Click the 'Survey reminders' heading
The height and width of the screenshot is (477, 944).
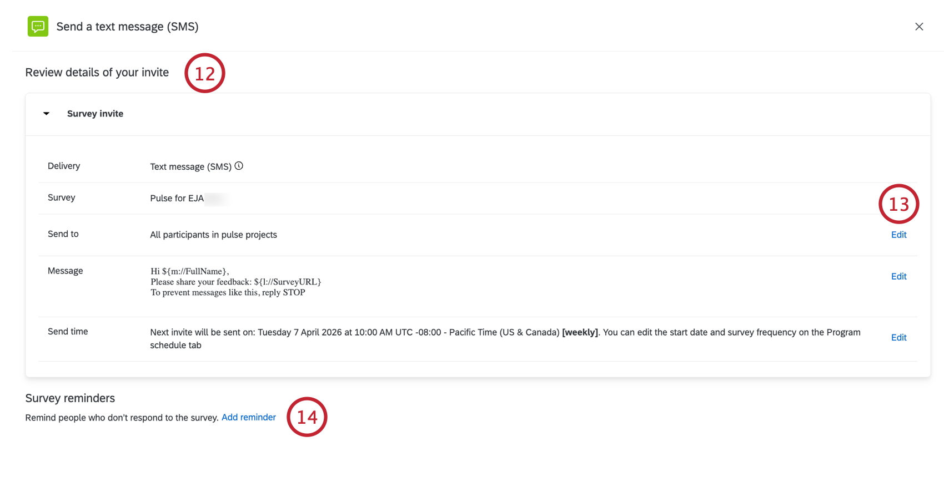(70, 398)
